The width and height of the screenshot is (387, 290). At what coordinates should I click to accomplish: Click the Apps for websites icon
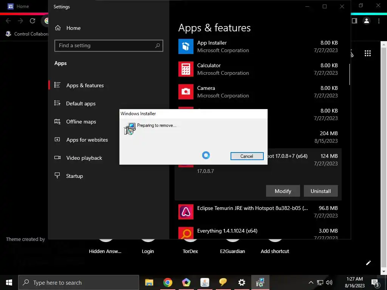coord(57,140)
